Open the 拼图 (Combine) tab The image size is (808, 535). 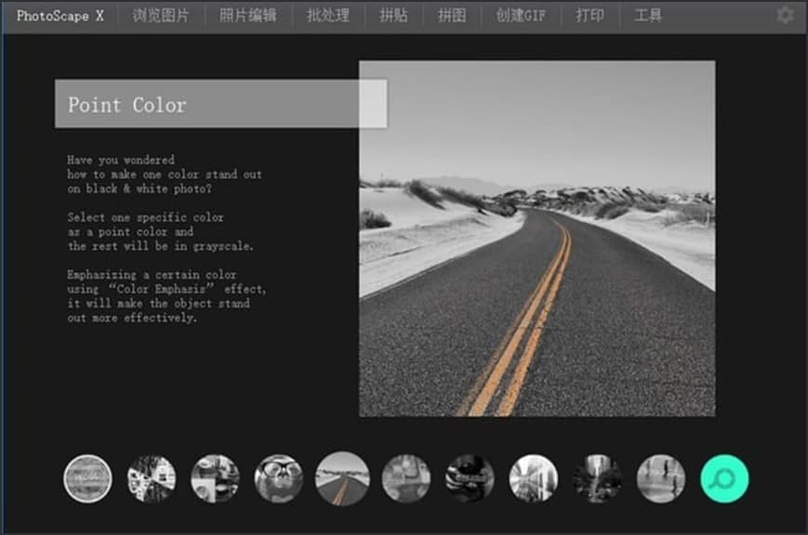tap(452, 14)
